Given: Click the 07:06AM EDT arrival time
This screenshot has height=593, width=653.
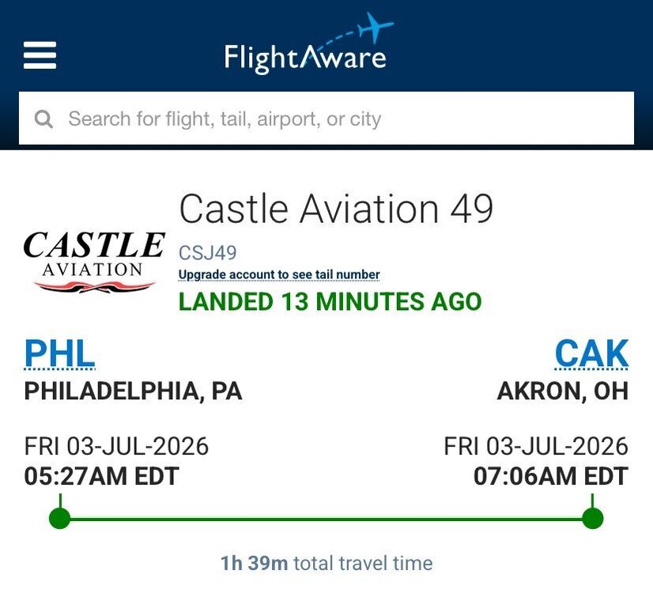Looking at the screenshot, I should (x=551, y=476).
